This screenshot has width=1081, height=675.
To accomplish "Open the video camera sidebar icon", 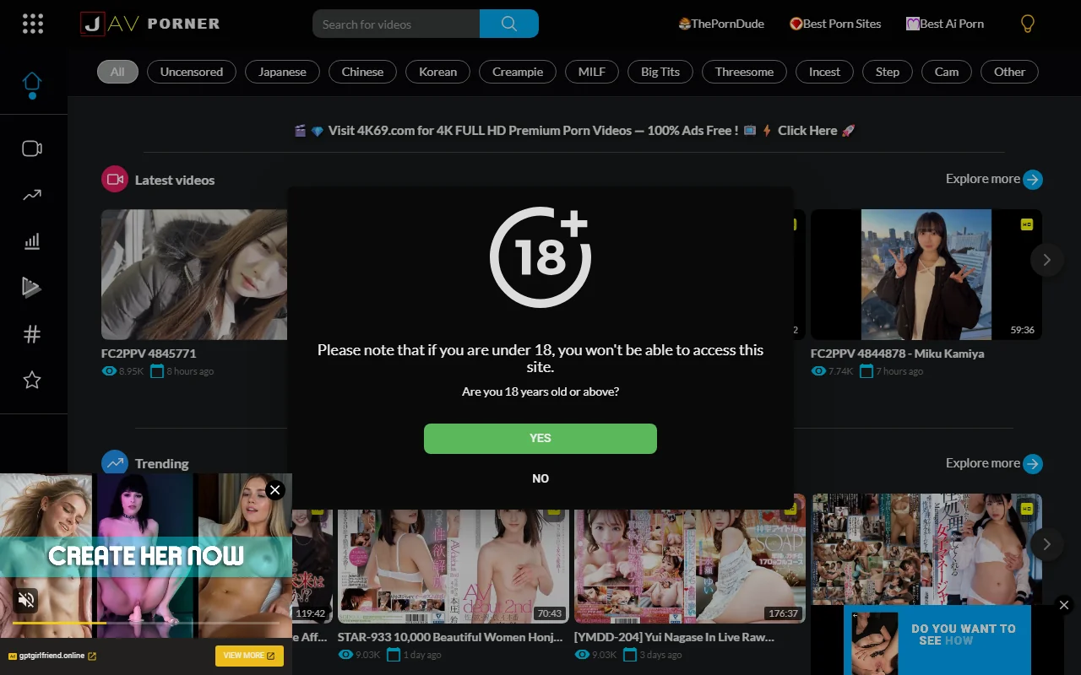I will 32,148.
